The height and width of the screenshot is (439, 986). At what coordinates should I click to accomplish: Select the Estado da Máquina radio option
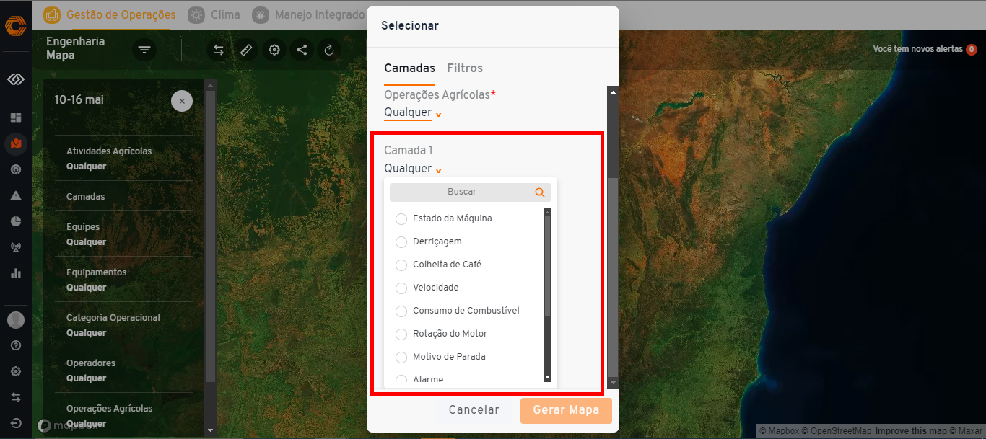coord(401,218)
